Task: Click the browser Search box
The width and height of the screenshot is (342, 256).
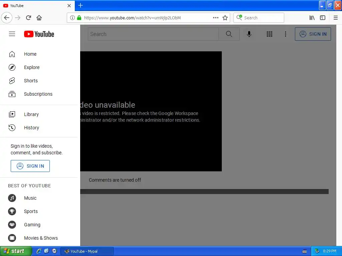Action: [x=259, y=18]
